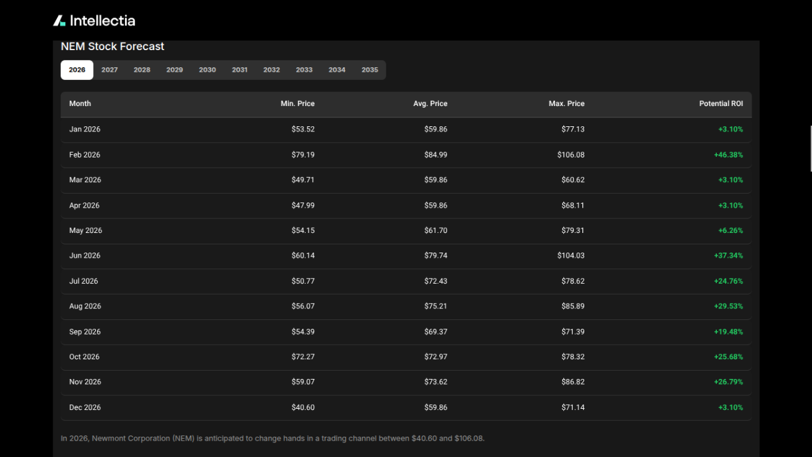This screenshot has width=812, height=457.
Task: Go to the 2035 forecast tab
Action: coord(370,70)
